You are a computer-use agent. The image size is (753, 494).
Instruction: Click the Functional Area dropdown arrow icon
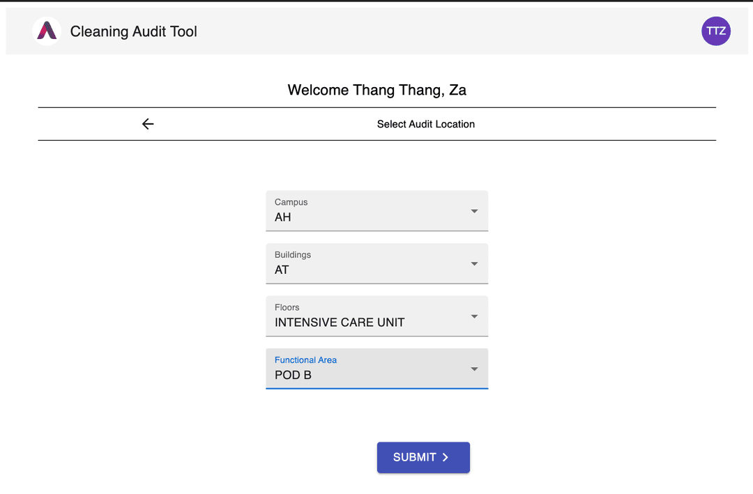point(474,369)
